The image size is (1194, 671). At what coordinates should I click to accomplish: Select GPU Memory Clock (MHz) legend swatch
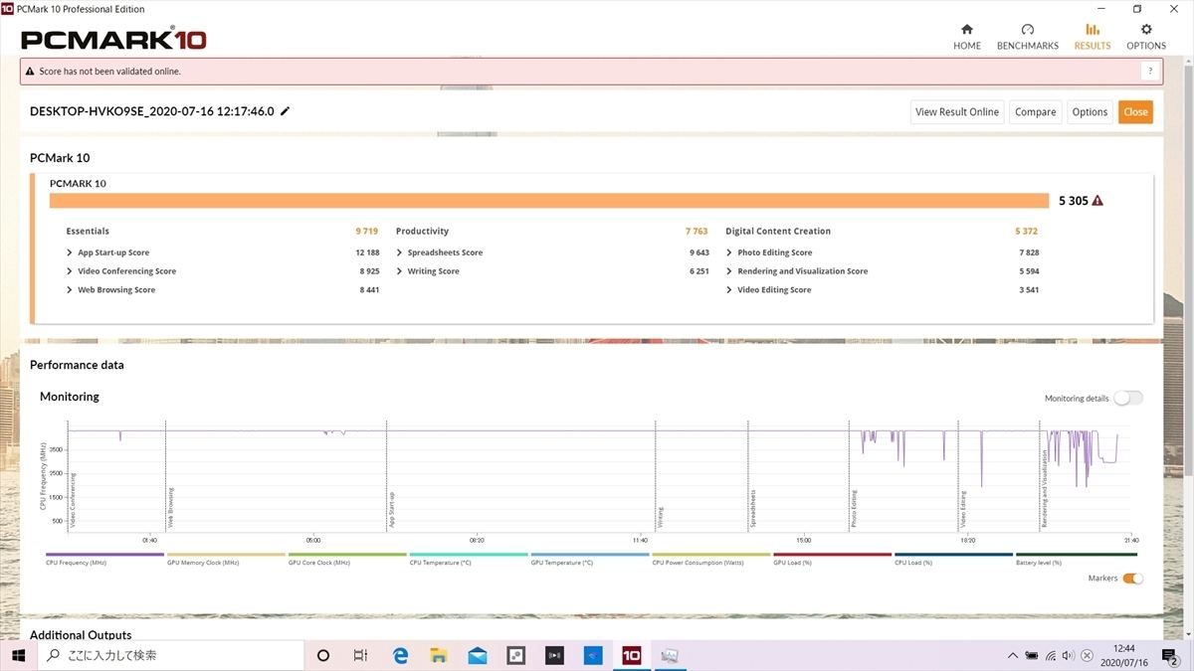click(226, 555)
